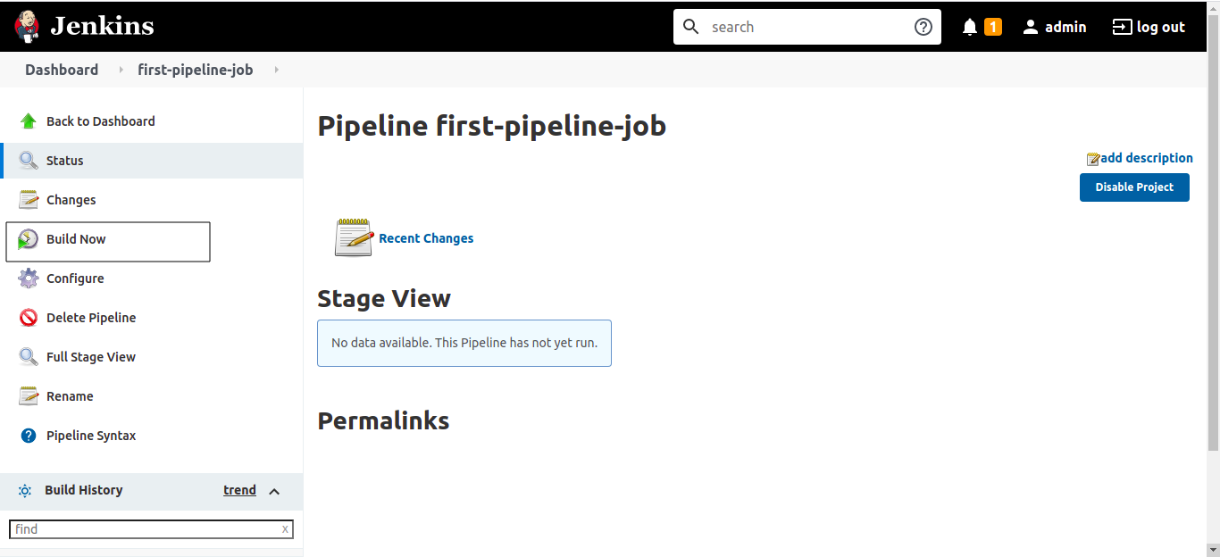Open Pipeline Syntax in sidebar
Viewport: 1220px width, 557px height.
(x=91, y=436)
